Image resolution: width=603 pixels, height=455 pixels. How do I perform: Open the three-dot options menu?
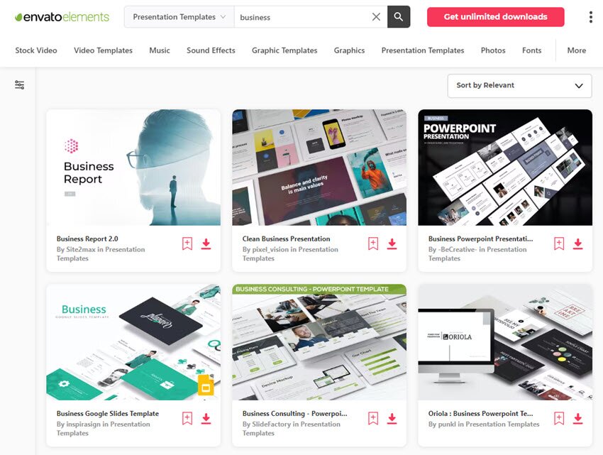point(590,17)
